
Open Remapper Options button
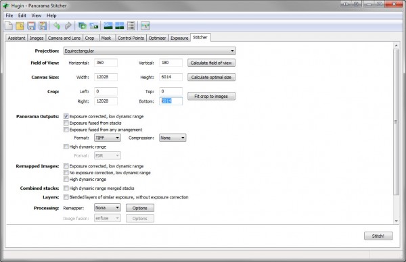(x=140, y=208)
